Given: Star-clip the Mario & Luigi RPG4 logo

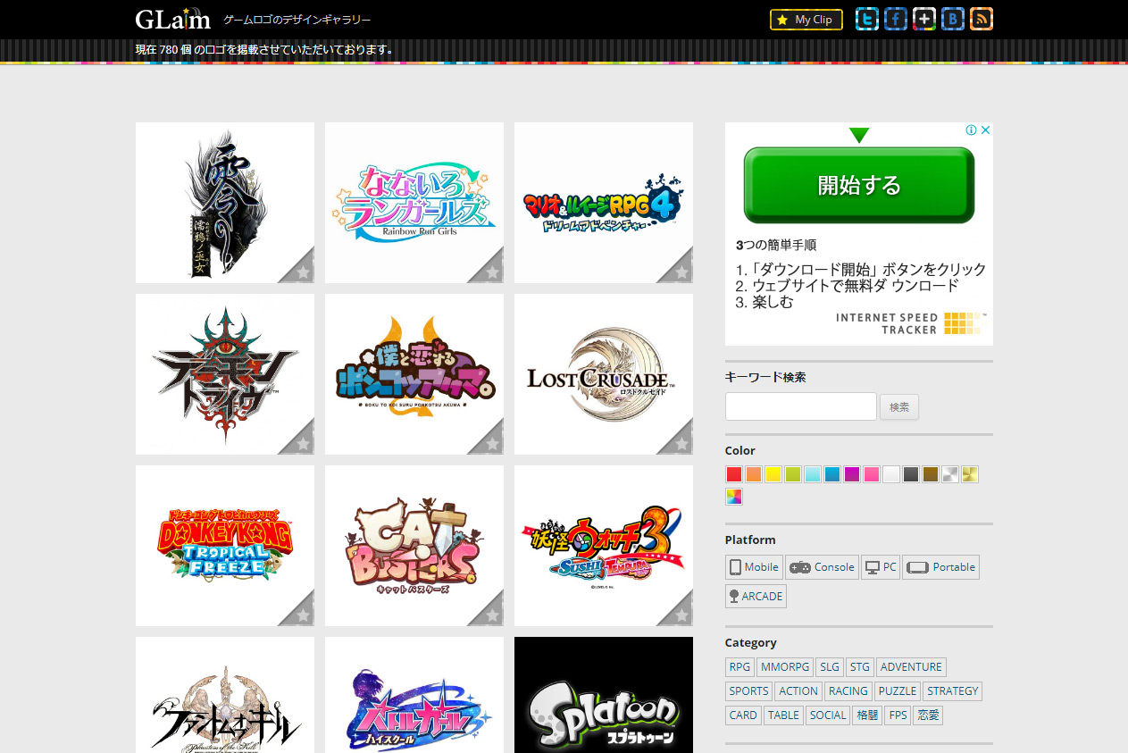Looking at the screenshot, I should pos(681,271).
